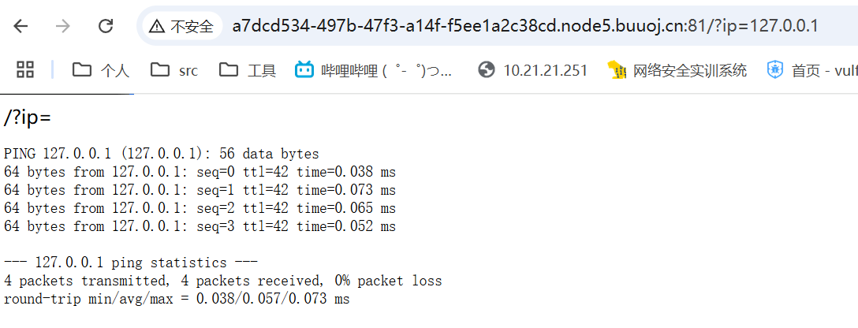Open the 网络安全实训系统 bookmark
The width and height of the screenshot is (858, 328).
click(x=677, y=70)
